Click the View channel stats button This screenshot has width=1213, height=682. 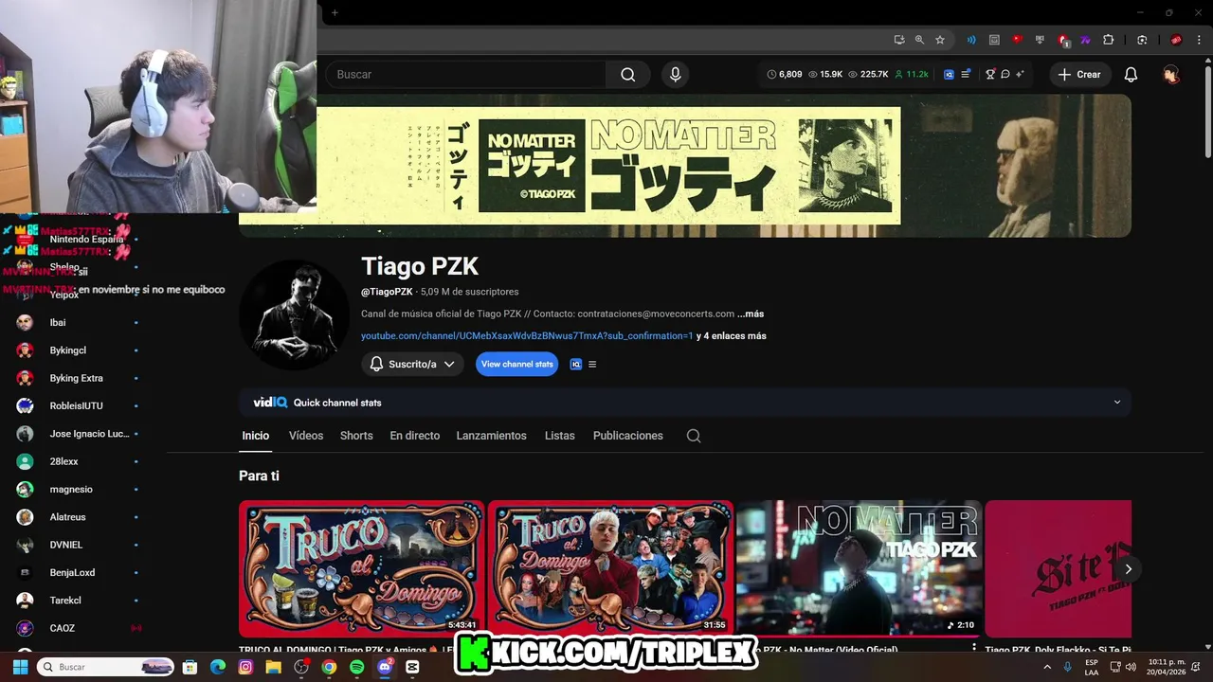tap(517, 364)
